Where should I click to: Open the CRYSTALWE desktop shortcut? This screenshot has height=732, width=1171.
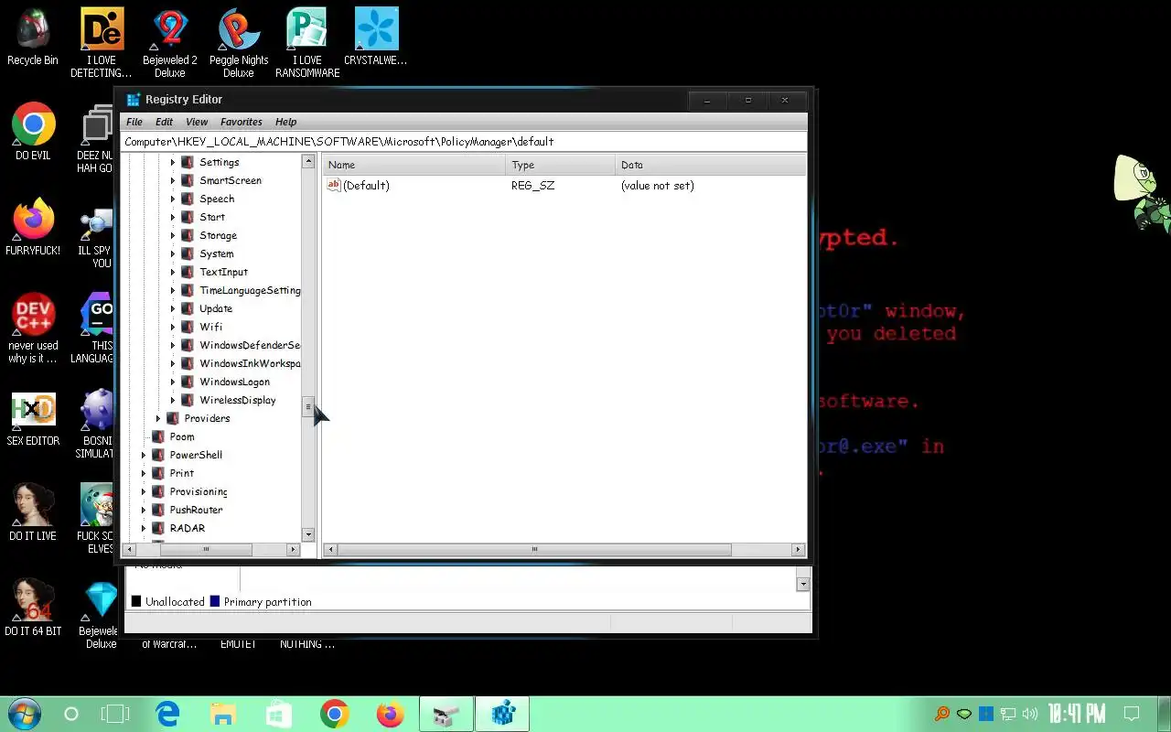point(376,38)
